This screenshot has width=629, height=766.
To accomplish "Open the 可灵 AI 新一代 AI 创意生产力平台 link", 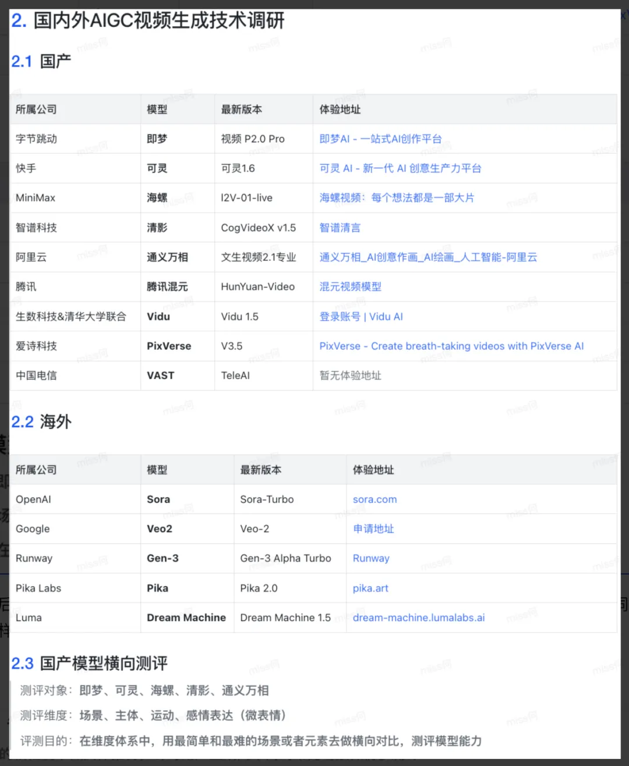I will pyautogui.click(x=400, y=168).
